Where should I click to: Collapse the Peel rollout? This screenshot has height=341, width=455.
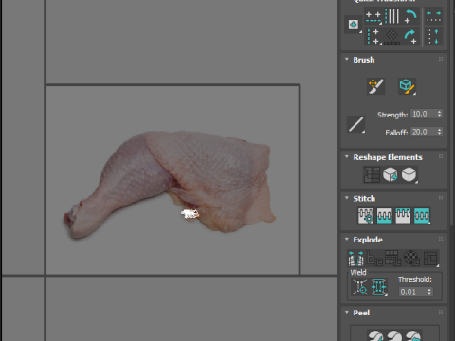(x=347, y=313)
